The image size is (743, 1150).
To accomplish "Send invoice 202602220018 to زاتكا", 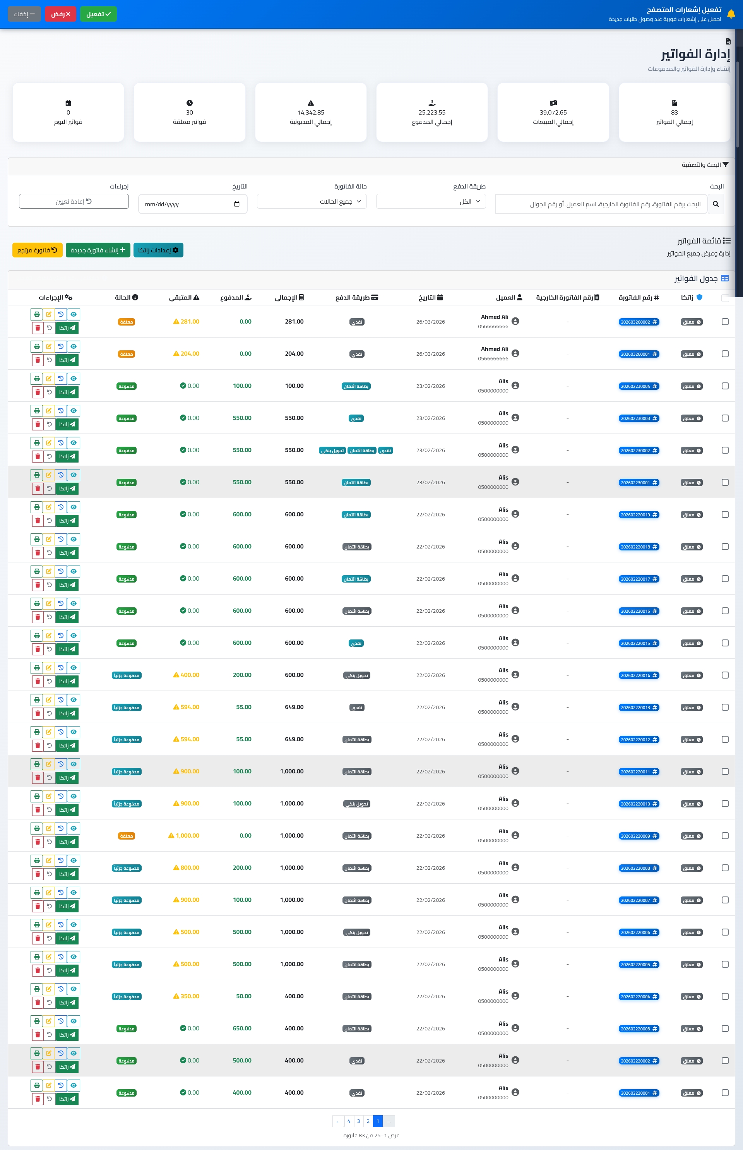I will 67,553.
